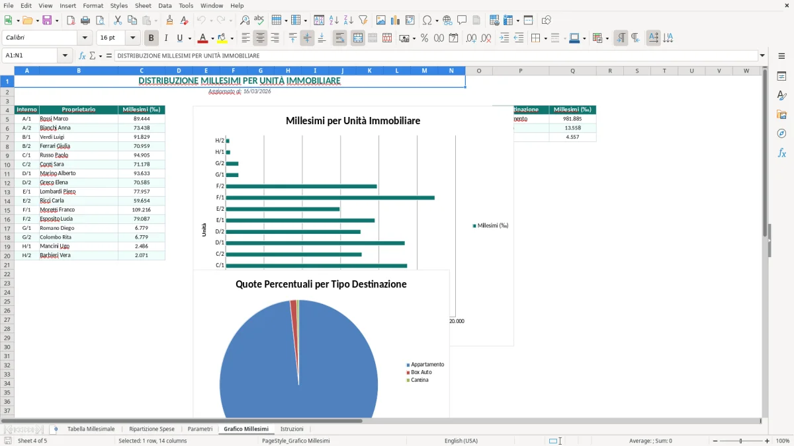Click the Copy icon
This screenshot has height=446, width=794.
[x=132, y=20]
